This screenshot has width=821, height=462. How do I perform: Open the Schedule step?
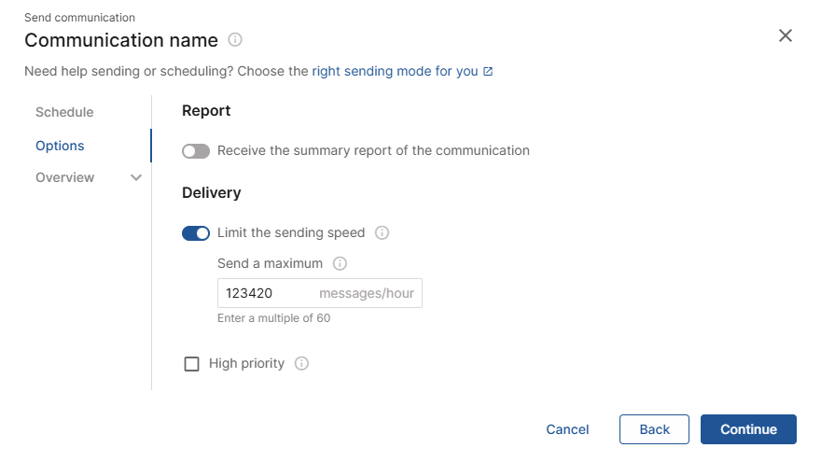click(x=64, y=112)
